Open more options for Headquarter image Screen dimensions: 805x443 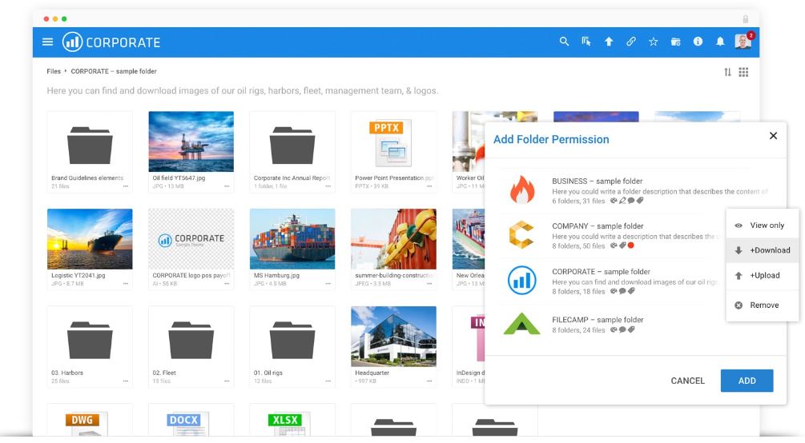[429, 381]
